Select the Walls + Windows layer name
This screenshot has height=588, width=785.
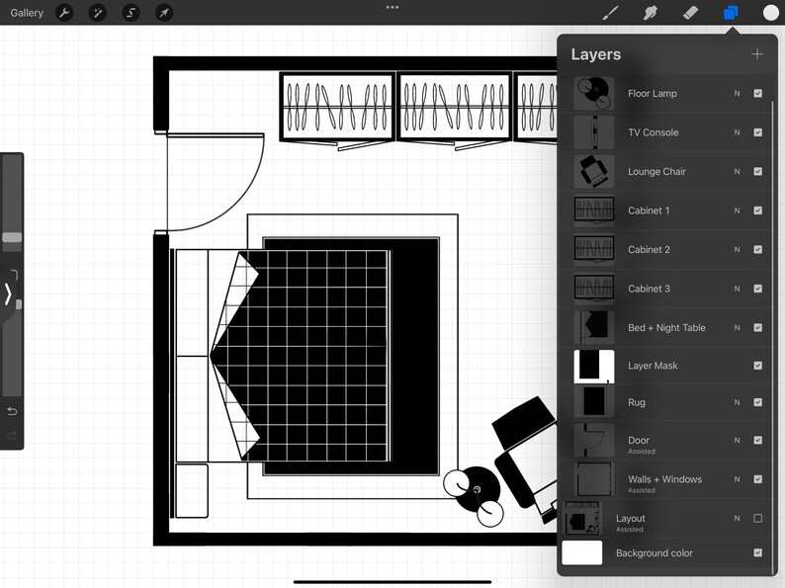click(x=664, y=479)
